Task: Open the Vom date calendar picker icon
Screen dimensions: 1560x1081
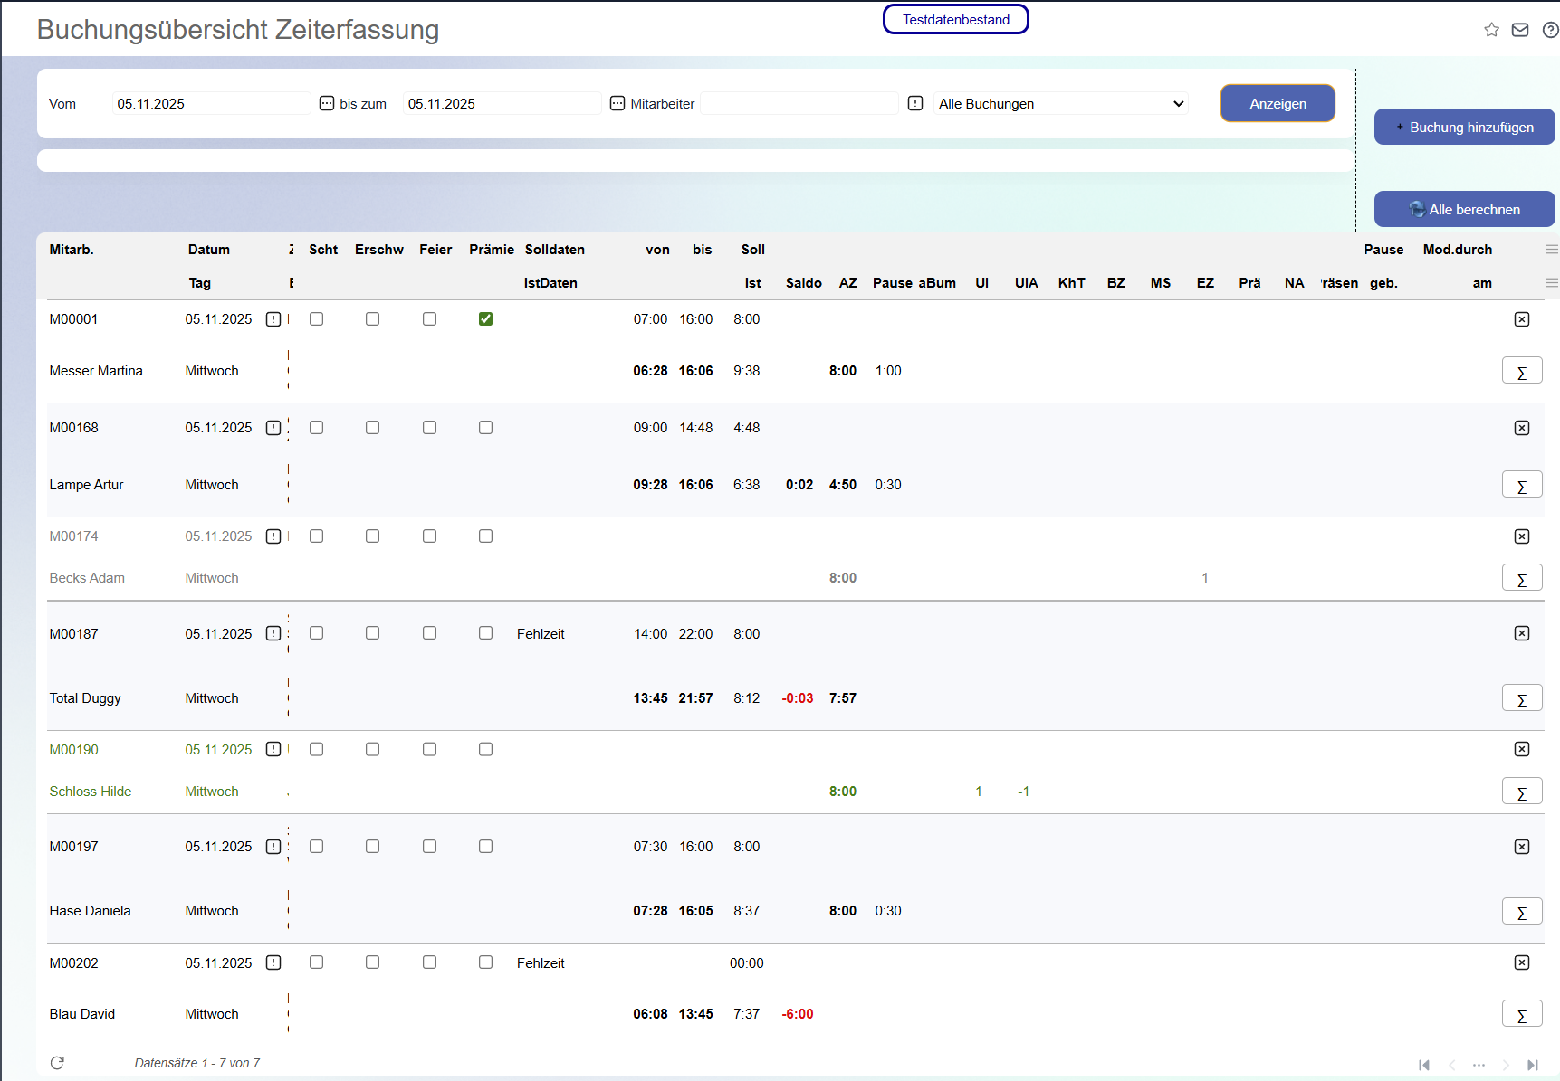Action: coord(327,103)
